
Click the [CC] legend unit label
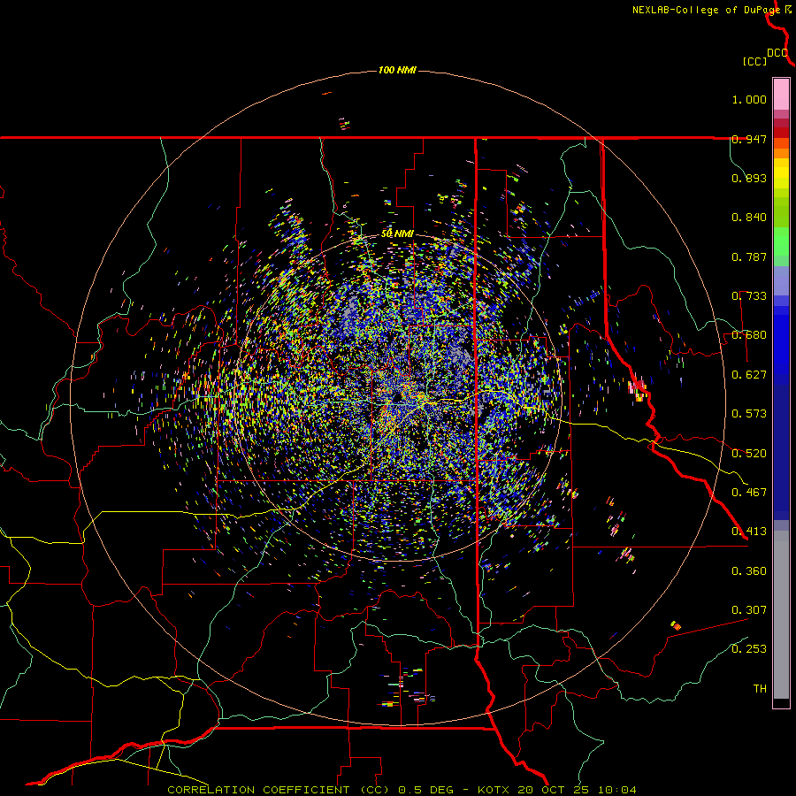[x=754, y=61]
